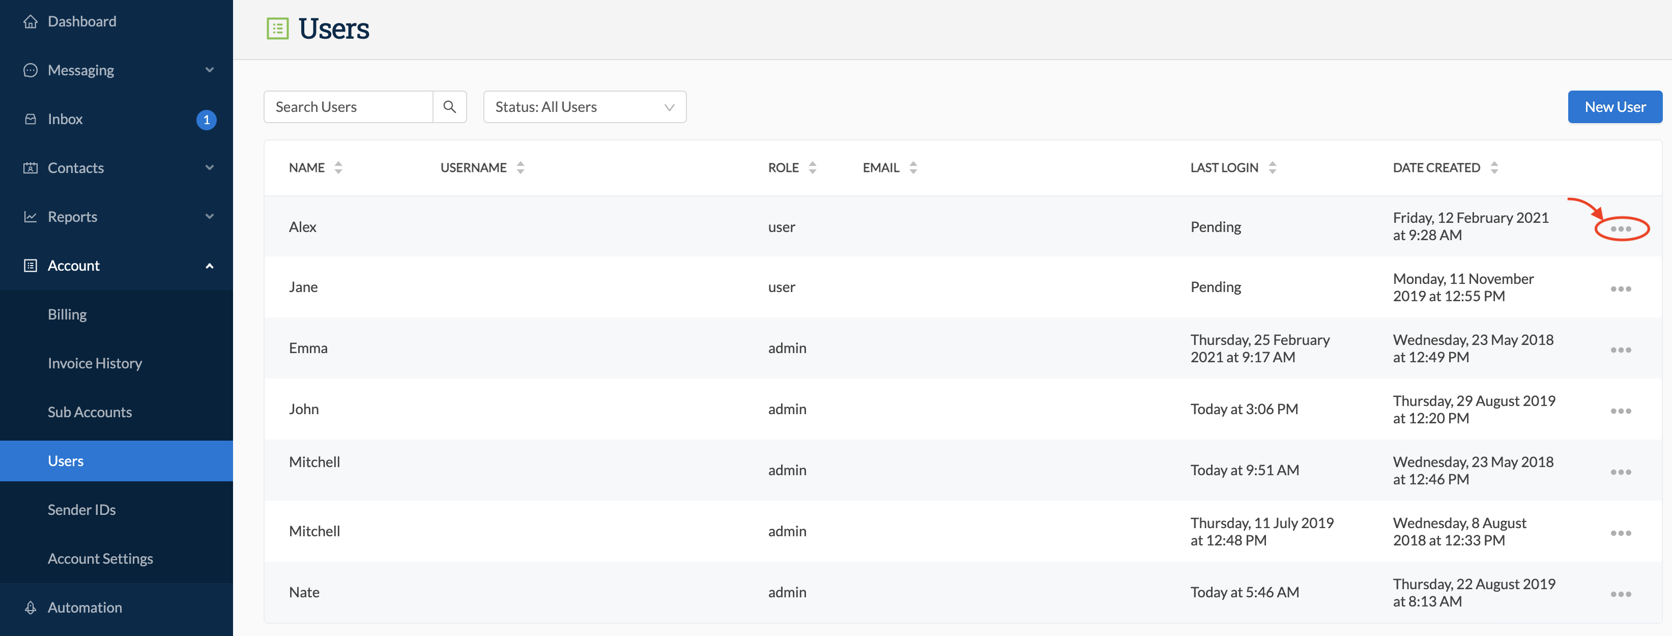Screen dimensions: 1672x636
Task: Click Emma's admin role cell
Action: [787, 348]
